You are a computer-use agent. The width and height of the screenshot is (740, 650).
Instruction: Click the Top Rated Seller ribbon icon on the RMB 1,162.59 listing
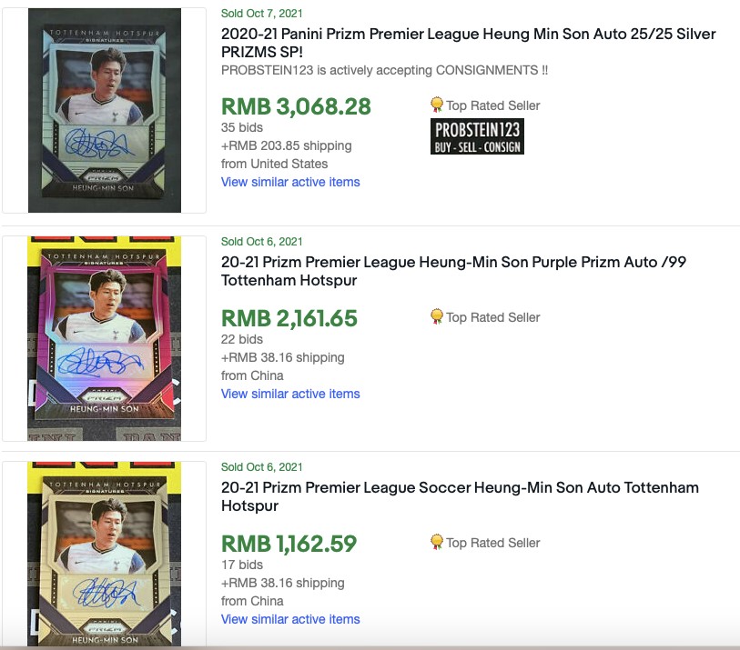coord(437,542)
